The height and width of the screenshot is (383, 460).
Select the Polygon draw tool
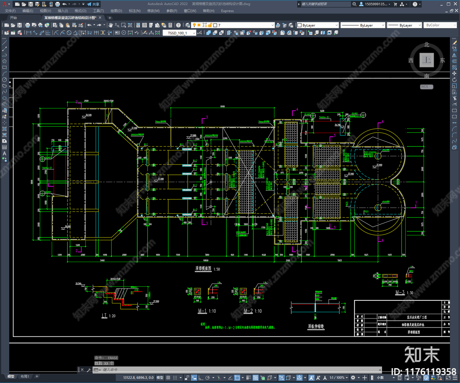[x=4, y=61]
